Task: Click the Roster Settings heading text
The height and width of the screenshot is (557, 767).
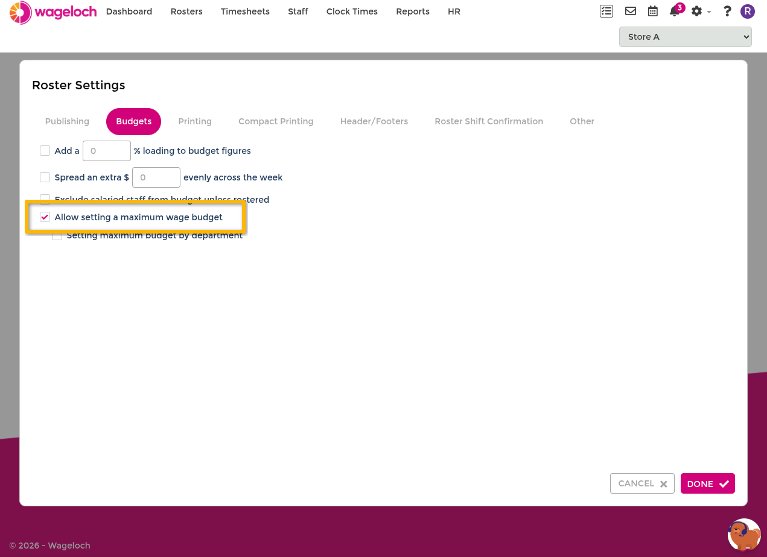Action: (x=78, y=85)
